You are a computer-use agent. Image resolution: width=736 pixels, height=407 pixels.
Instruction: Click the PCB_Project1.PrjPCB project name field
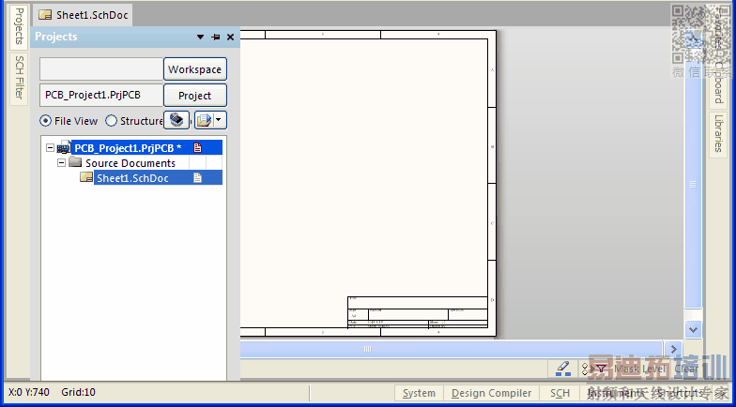(101, 96)
